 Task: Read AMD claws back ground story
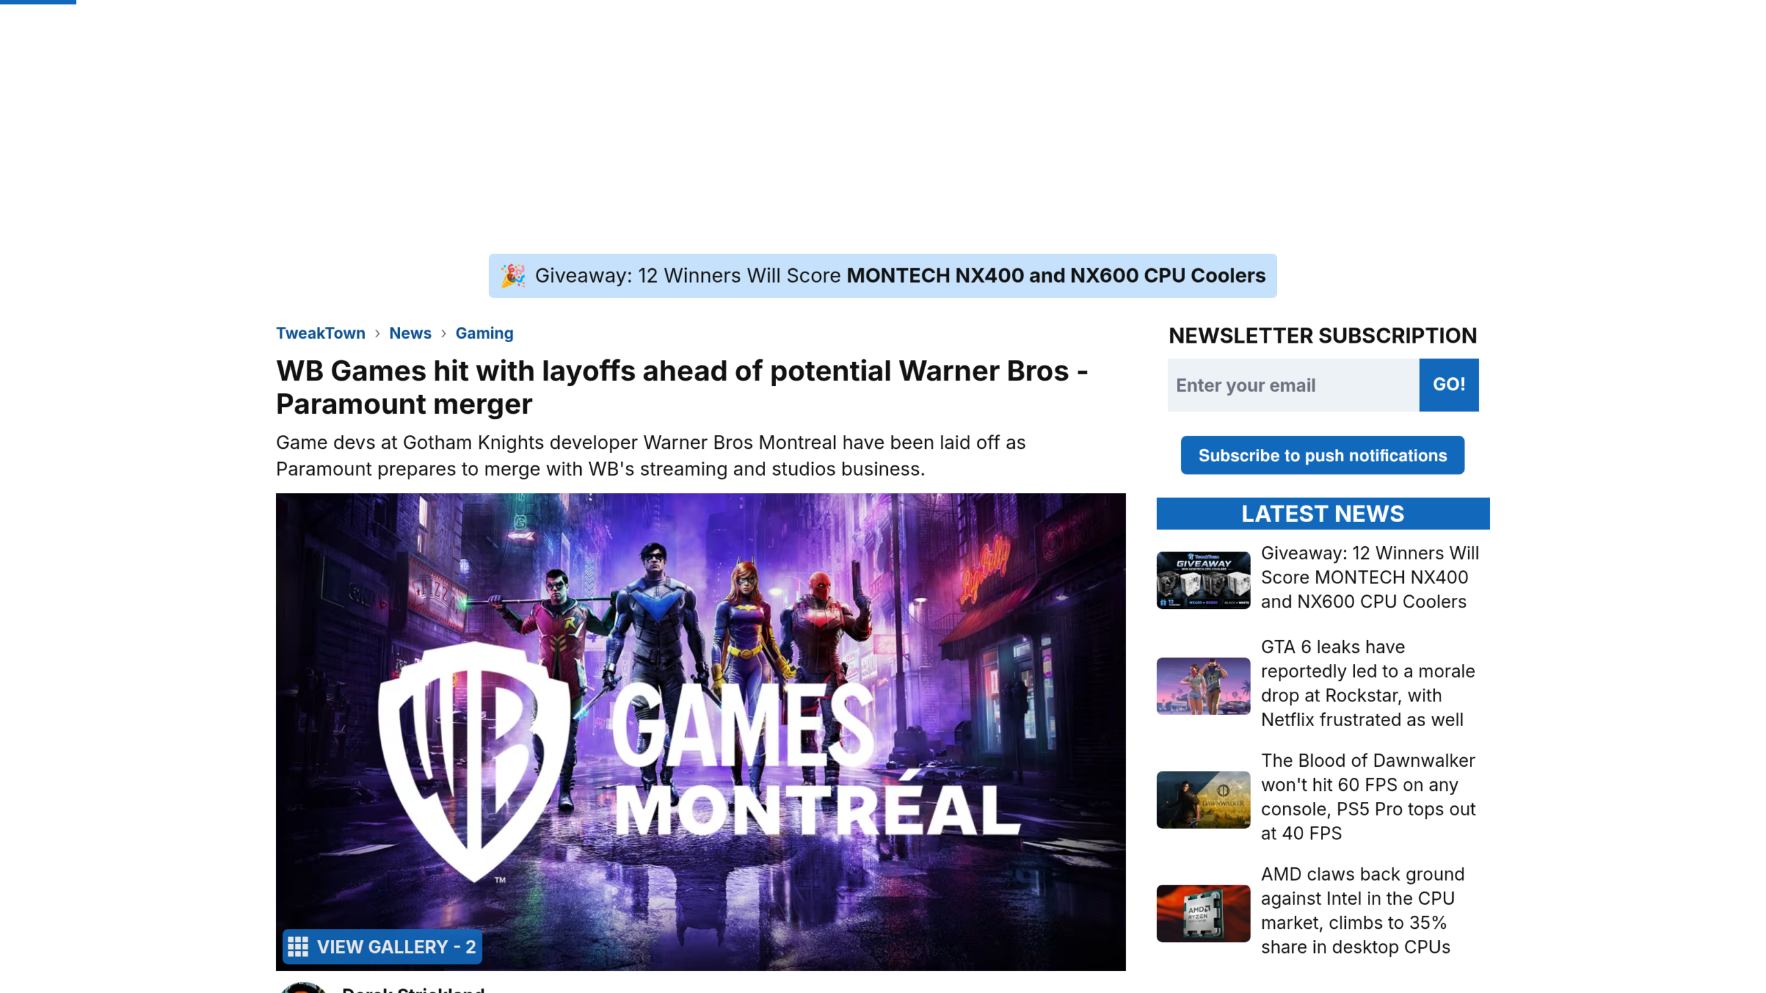pyautogui.click(x=1362, y=911)
